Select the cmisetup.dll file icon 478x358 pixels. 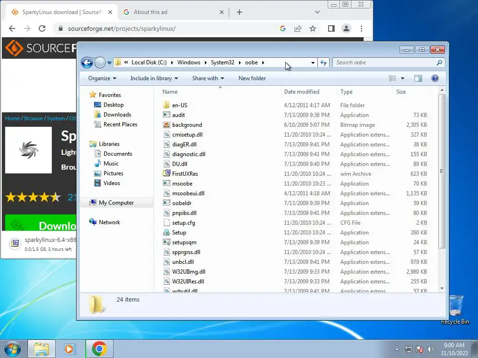tap(167, 135)
